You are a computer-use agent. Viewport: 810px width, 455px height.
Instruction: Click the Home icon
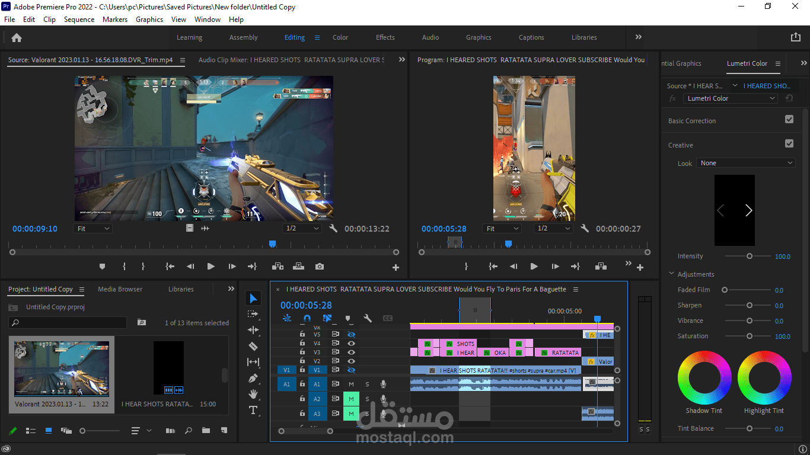(17, 37)
